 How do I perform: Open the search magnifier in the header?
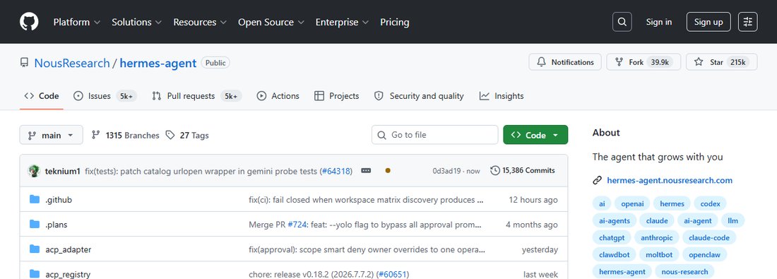point(622,22)
